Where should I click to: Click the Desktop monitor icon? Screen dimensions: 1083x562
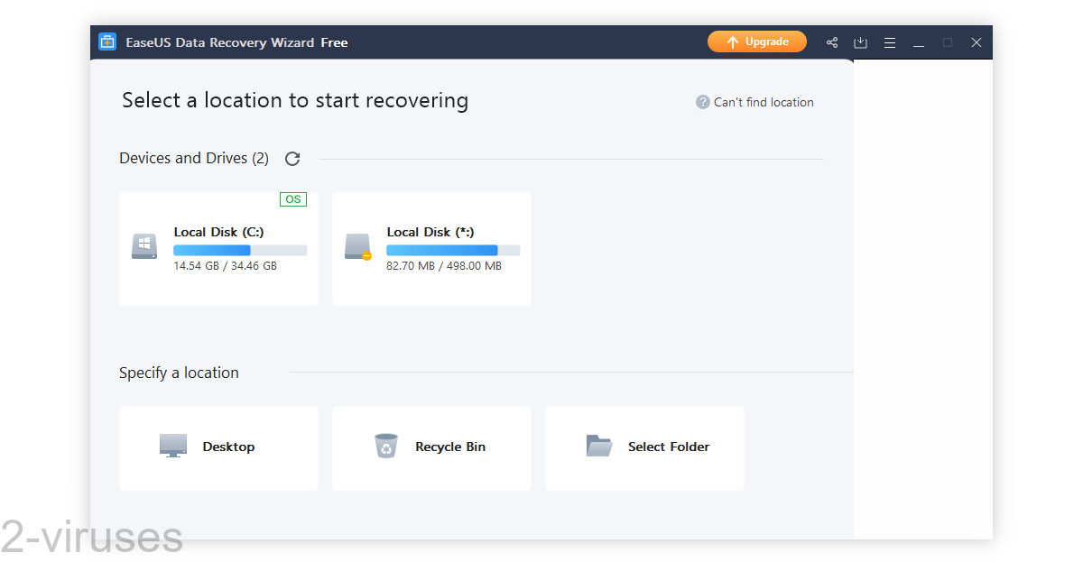coord(173,446)
